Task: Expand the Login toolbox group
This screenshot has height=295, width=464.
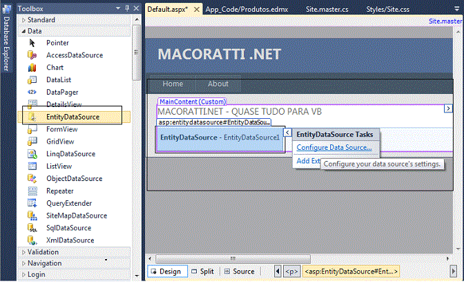Action: [23, 275]
